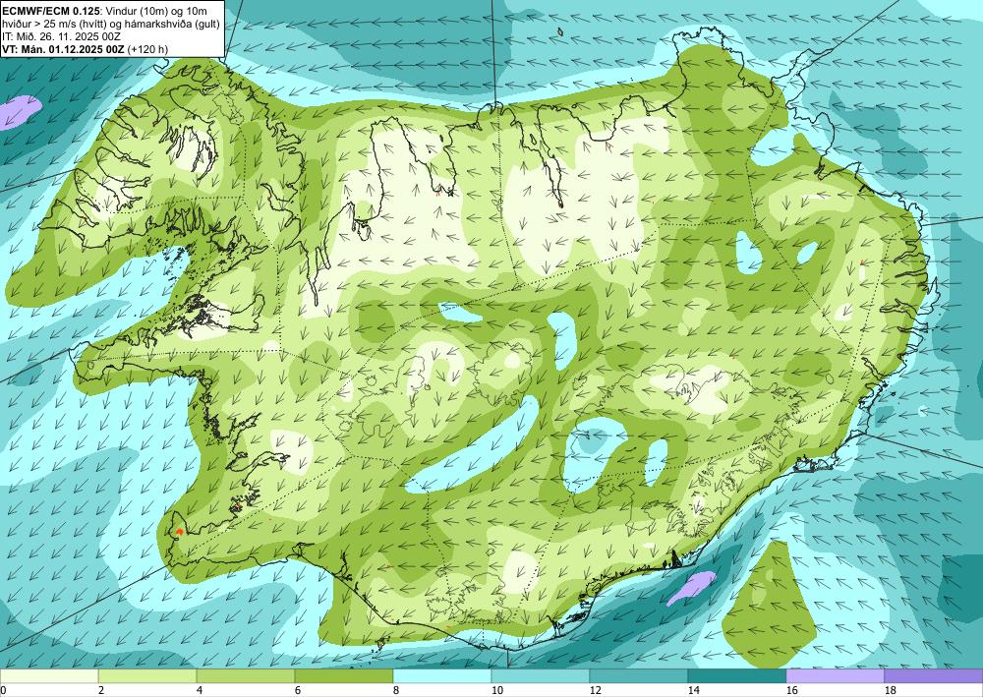Click the 16–18 m/s light purple legend swatch
The width and height of the screenshot is (983, 697).
tap(835, 676)
